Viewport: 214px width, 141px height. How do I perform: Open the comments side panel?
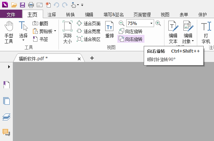(x=6, y=132)
